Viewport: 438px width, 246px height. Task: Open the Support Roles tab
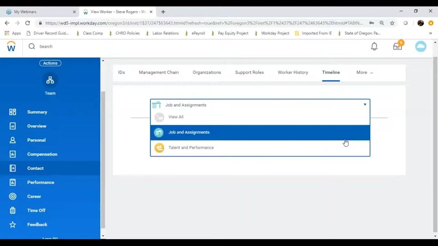tap(249, 72)
